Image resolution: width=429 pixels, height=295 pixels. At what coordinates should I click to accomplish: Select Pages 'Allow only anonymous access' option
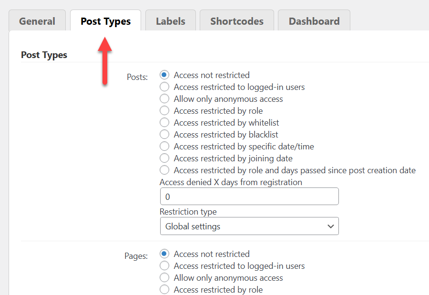click(x=164, y=277)
